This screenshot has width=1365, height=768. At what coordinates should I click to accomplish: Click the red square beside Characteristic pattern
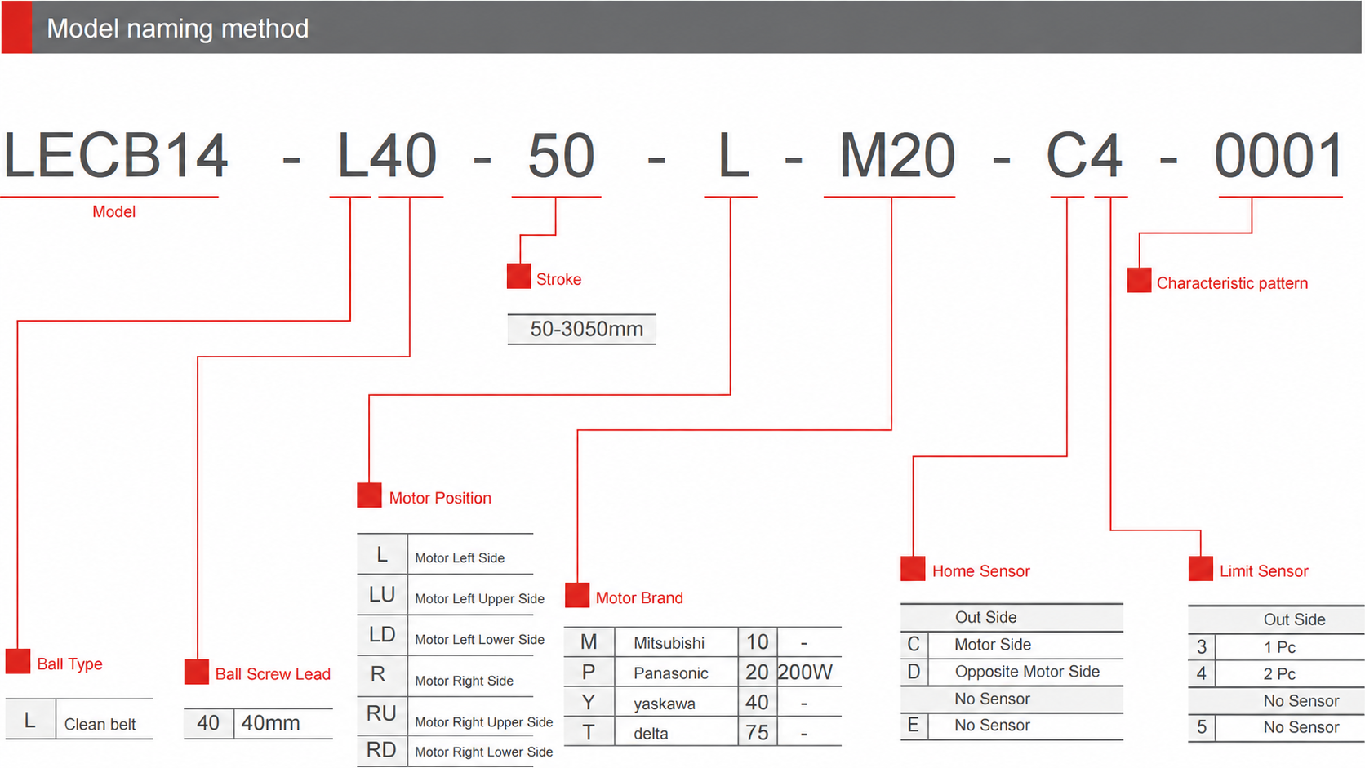tap(1139, 280)
